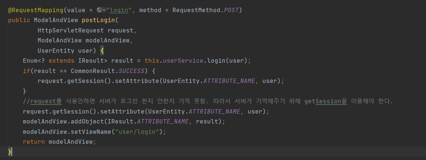426x160 pixels.
Task: Click the HttpServletRequest parameter type
Action: point(71,31)
